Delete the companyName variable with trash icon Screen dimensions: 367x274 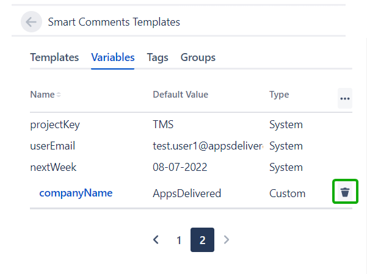point(345,192)
